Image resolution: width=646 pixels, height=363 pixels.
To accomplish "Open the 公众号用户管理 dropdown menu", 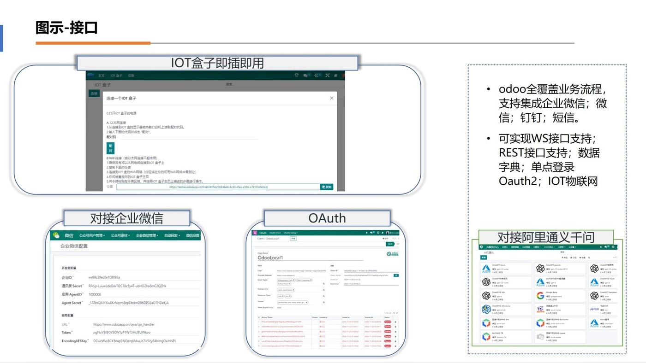I will [92, 235].
